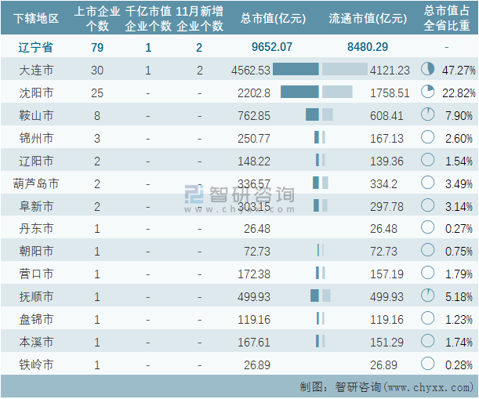Select the 丹东市 row label

tap(37, 229)
